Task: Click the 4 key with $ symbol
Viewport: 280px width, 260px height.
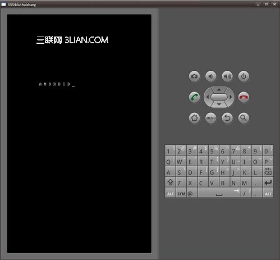Action: [x=203, y=150]
